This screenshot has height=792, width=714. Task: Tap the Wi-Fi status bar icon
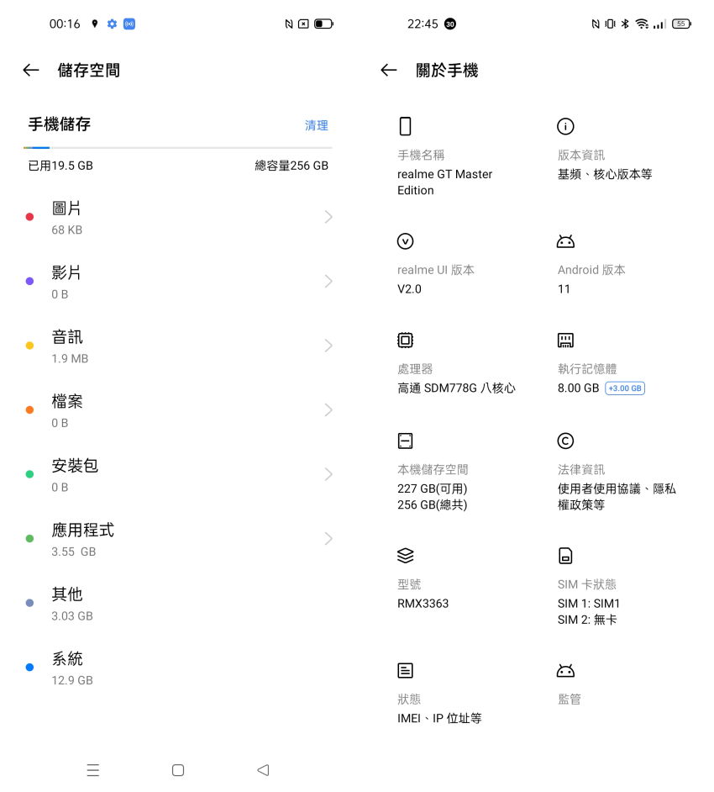[x=641, y=24]
